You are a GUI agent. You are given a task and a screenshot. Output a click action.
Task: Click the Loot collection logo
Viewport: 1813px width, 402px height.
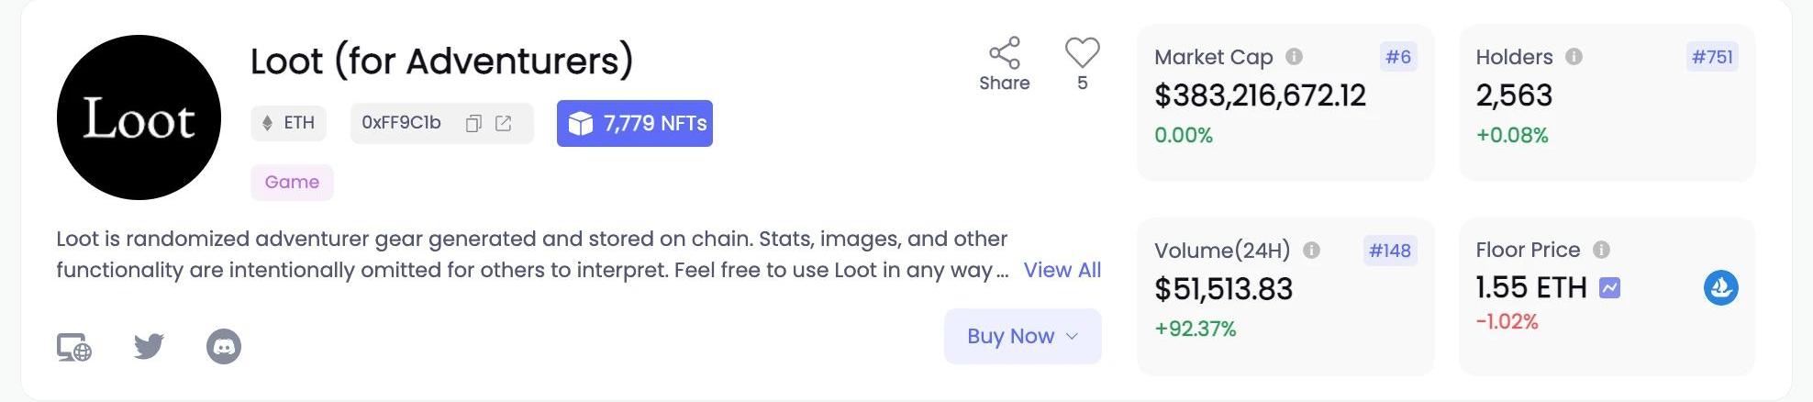(x=139, y=117)
